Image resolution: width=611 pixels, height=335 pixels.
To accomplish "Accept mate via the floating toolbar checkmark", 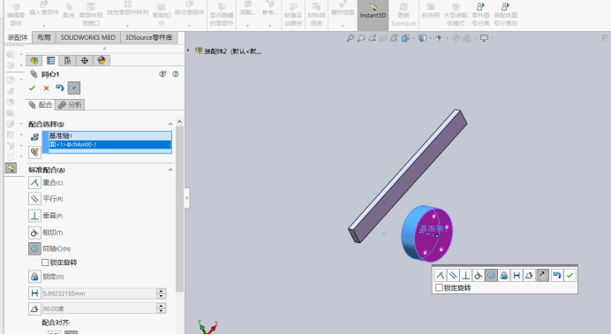I will (x=570, y=275).
